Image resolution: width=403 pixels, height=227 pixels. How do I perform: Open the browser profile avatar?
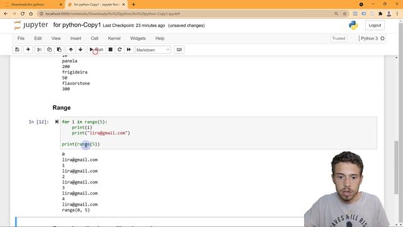[389, 14]
